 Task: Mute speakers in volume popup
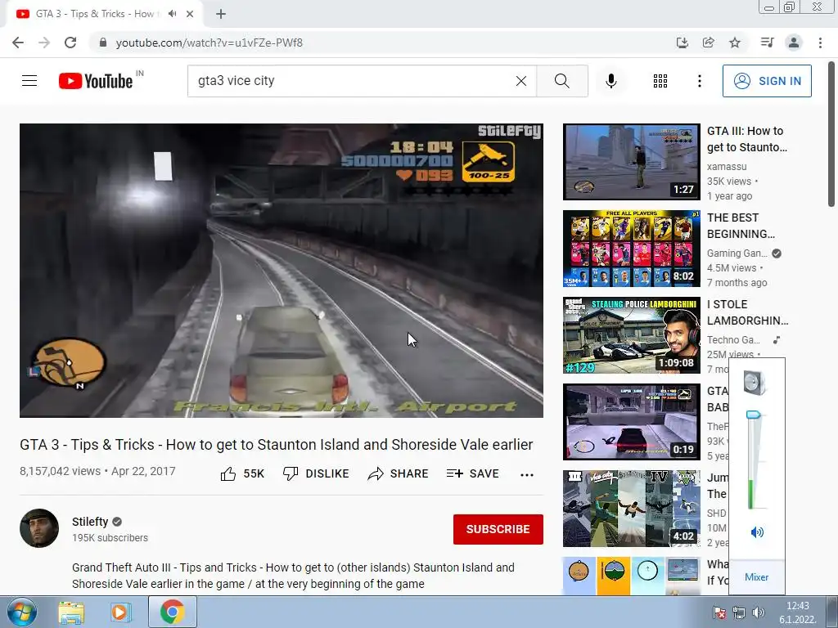click(757, 532)
